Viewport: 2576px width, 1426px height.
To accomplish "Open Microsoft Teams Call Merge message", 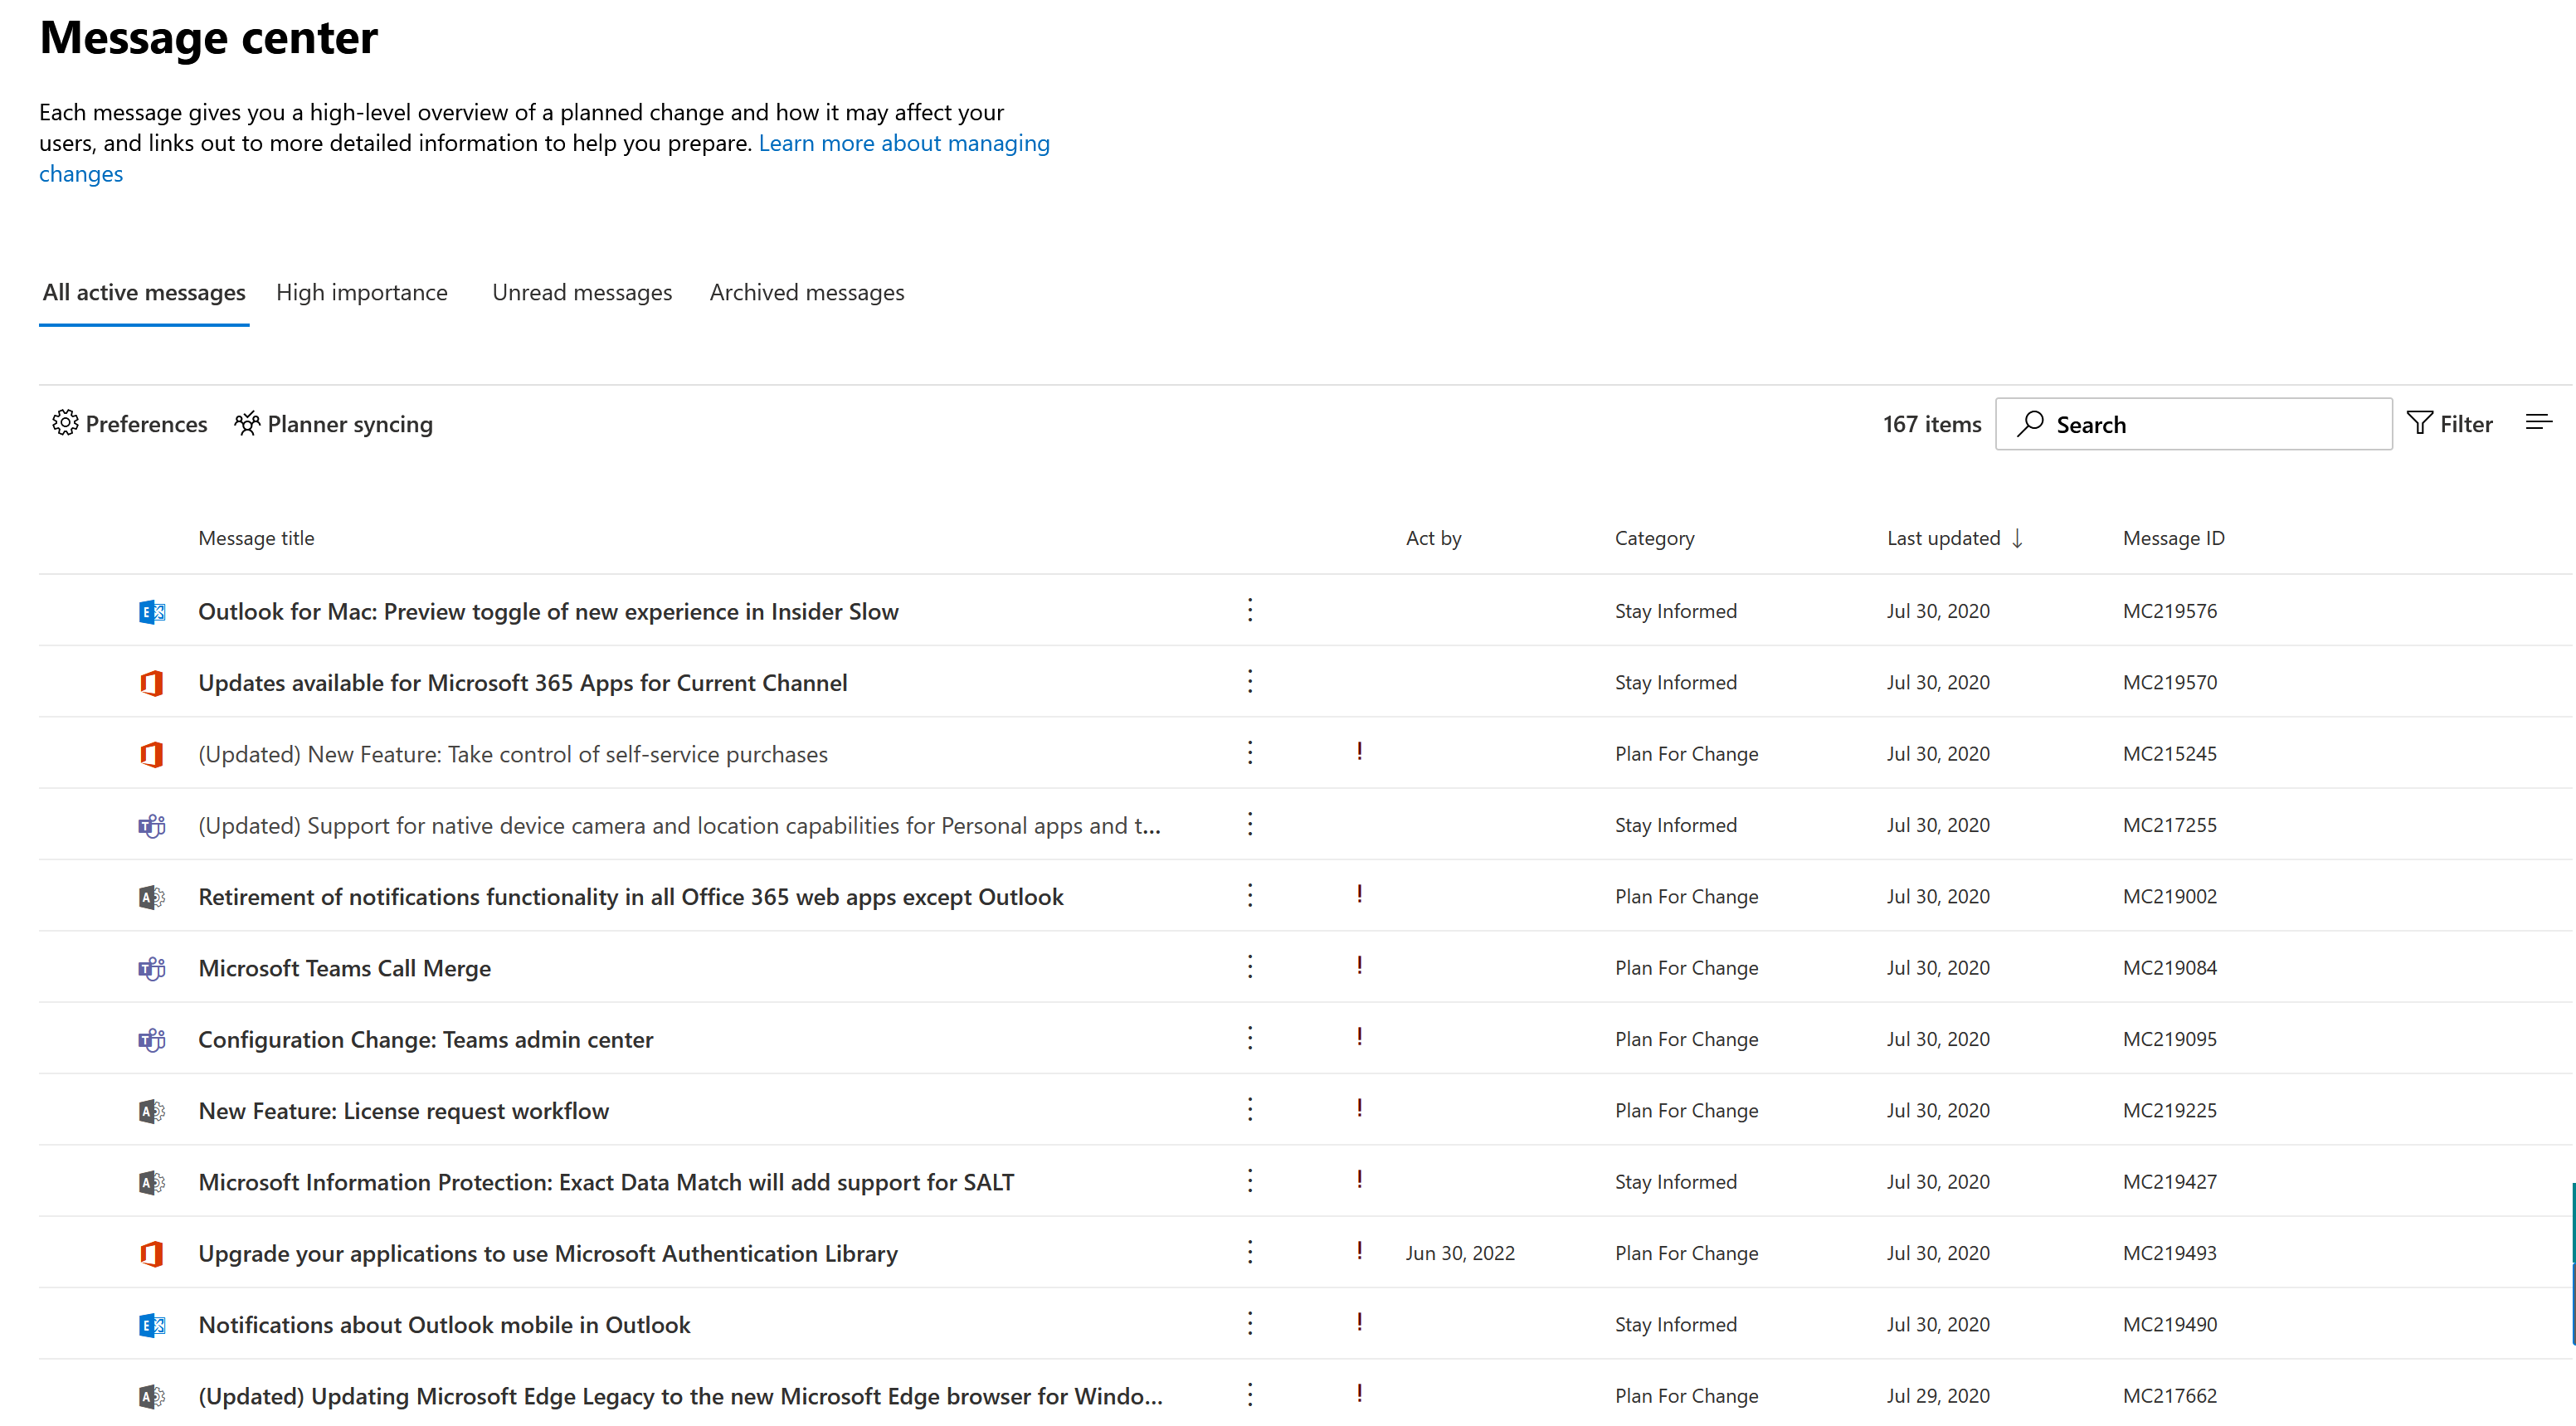I will (345, 969).
